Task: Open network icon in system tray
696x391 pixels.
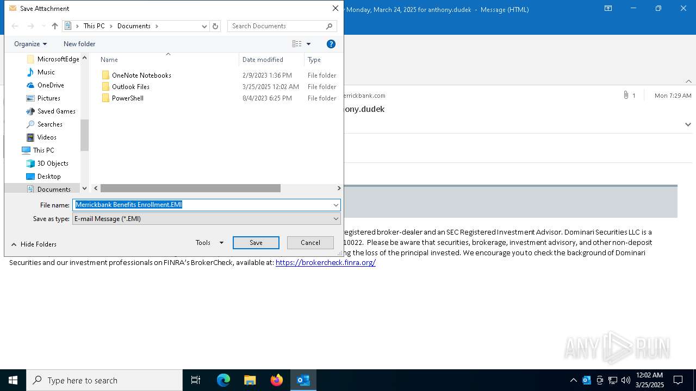Action: click(x=613, y=380)
